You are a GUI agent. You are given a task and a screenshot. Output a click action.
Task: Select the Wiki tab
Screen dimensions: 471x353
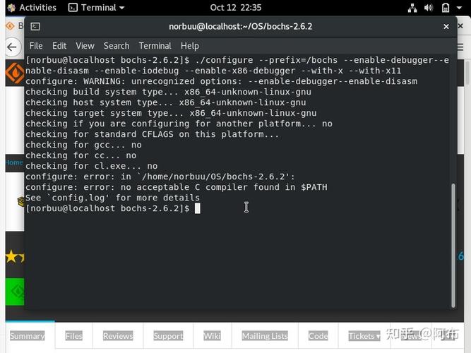212,335
